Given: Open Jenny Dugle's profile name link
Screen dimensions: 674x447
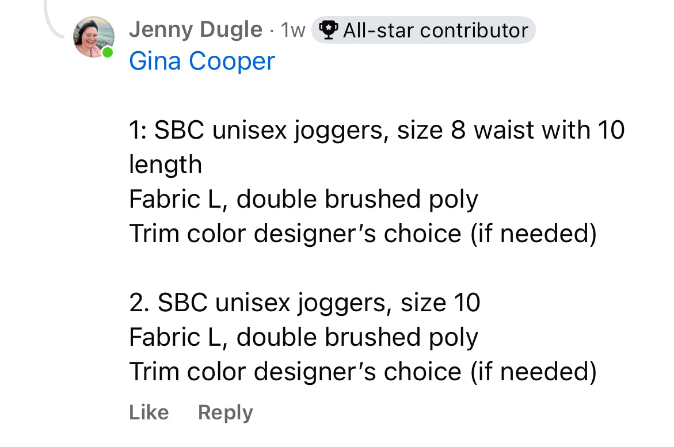Looking at the screenshot, I should pos(196,30).
